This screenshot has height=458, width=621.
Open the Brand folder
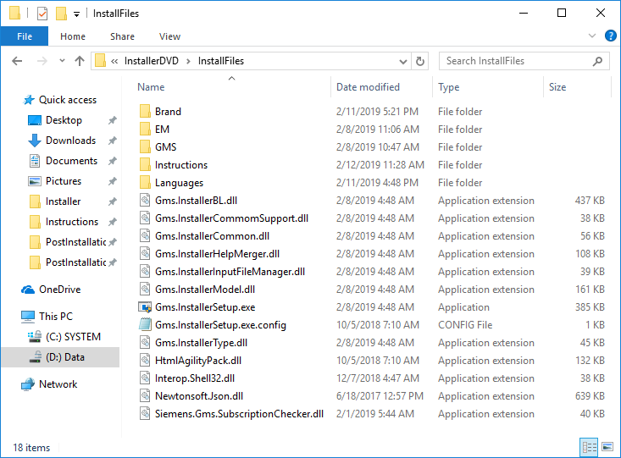[x=168, y=112]
